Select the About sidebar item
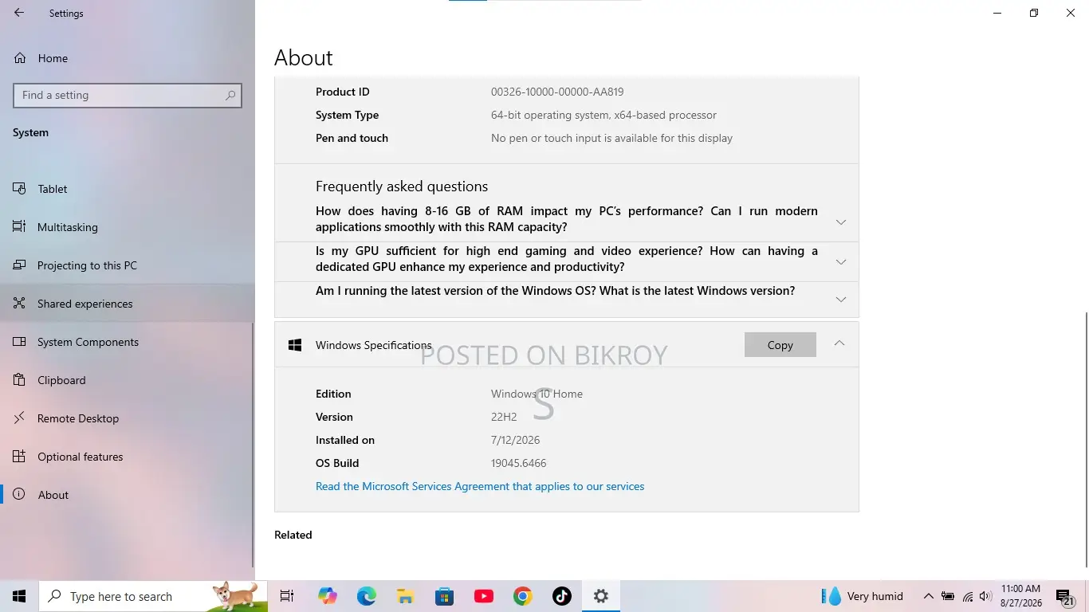 click(128, 495)
